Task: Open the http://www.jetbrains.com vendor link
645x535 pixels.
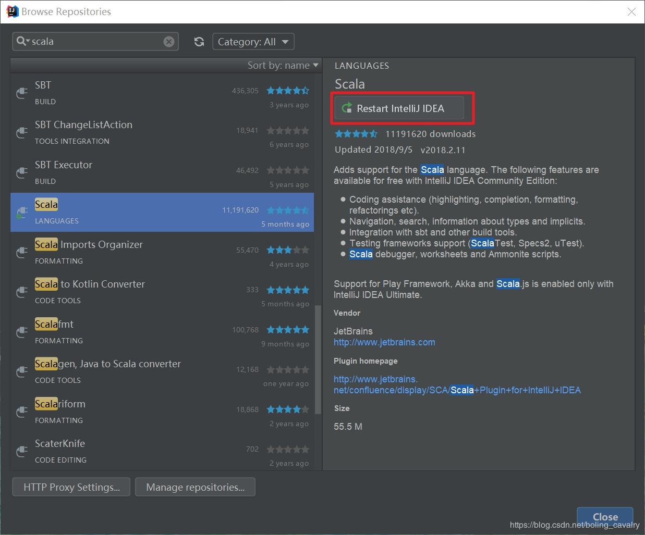Action: (384, 342)
